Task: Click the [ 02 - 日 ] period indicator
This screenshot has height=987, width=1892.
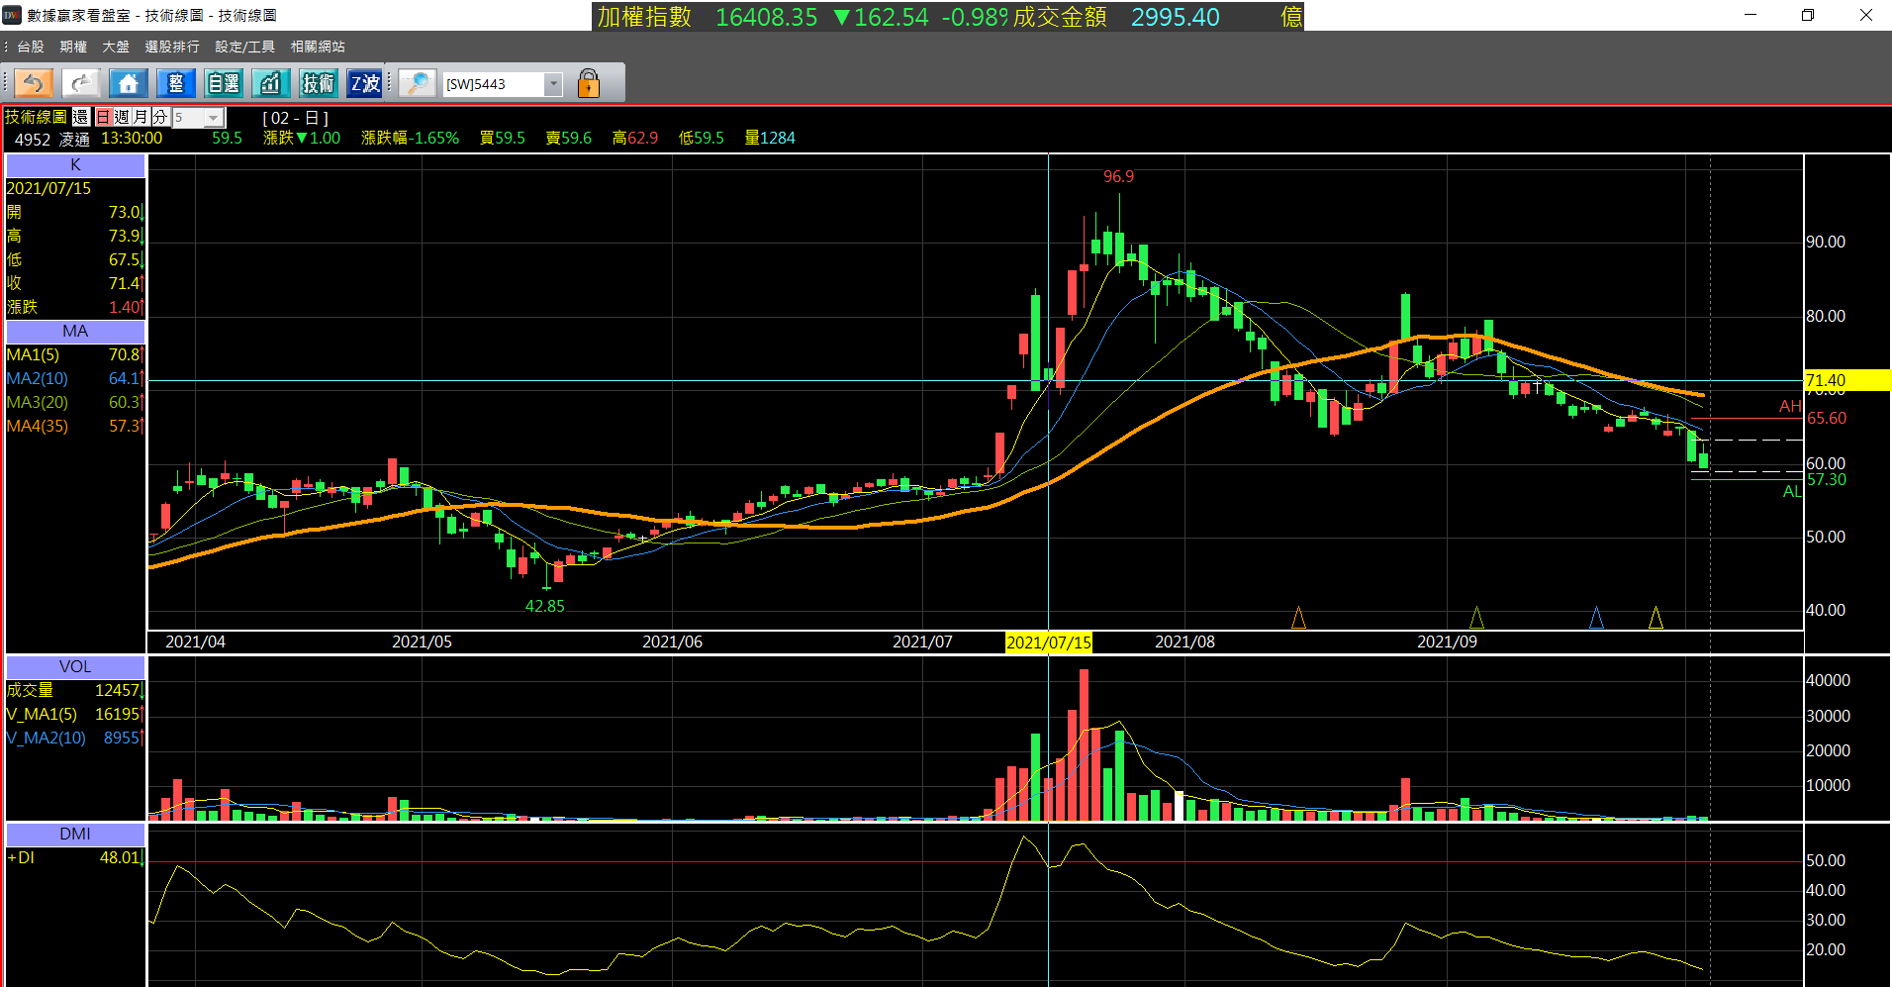Action: 295,117
